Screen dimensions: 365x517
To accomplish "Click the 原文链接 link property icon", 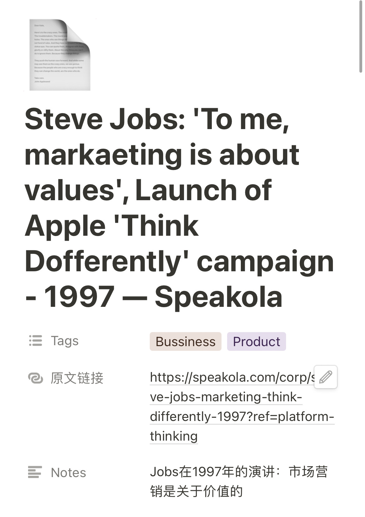I will point(35,378).
